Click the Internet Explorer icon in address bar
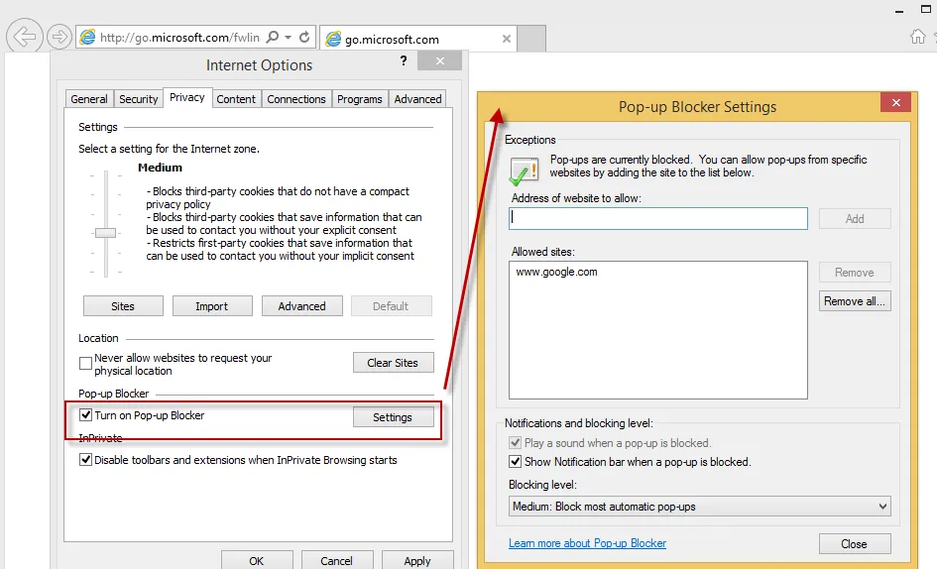This screenshot has width=937, height=569. pyautogui.click(x=88, y=37)
